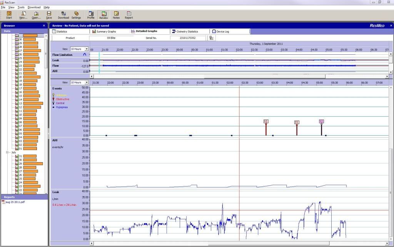This screenshot has height=247, width=394.
Task: Open the upper View 10 Hours dropdown
Action: click(87, 49)
